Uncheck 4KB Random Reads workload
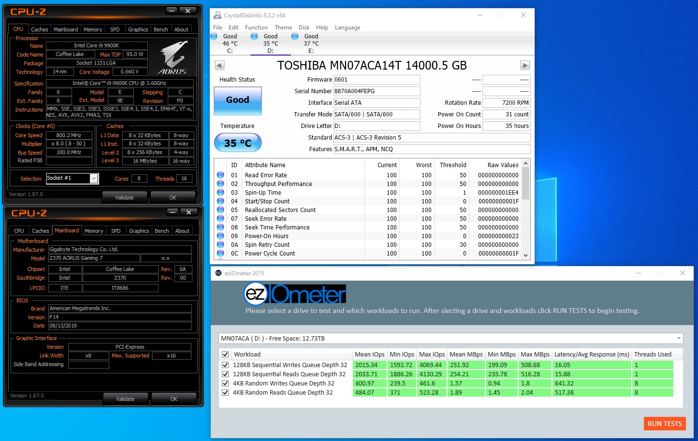698x441 pixels. click(x=225, y=393)
